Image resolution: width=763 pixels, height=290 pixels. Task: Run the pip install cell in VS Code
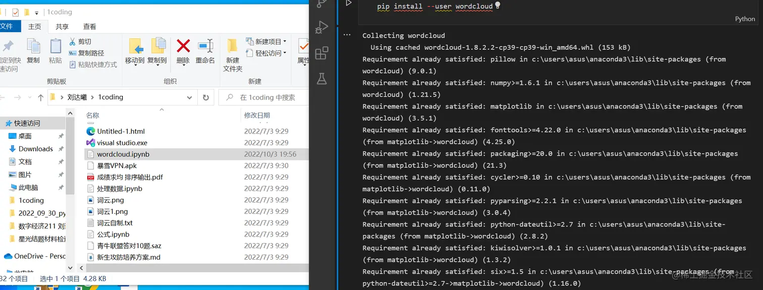click(348, 4)
